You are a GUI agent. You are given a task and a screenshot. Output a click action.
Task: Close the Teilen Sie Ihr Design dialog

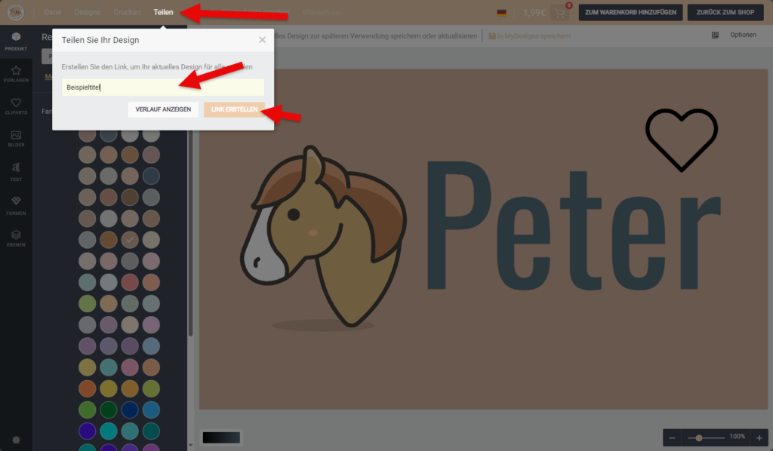tap(262, 40)
